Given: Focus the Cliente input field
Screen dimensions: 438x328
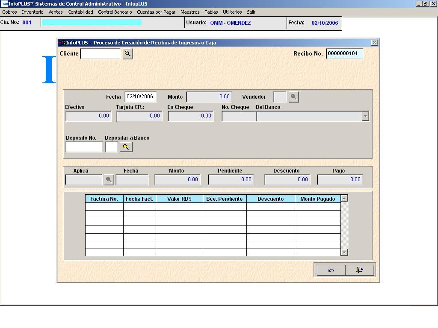Looking at the screenshot, I should 100,53.
